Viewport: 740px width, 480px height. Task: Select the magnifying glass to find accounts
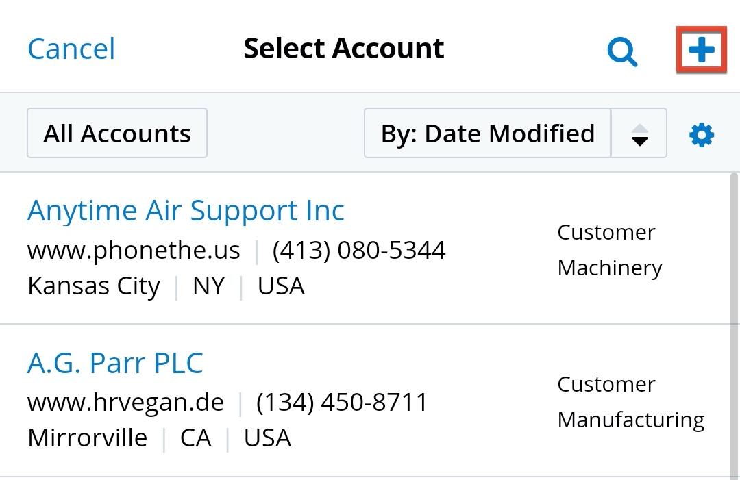tap(621, 50)
